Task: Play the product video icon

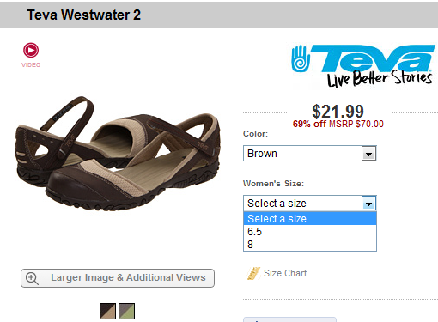Action: pyautogui.click(x=31, y=51)
